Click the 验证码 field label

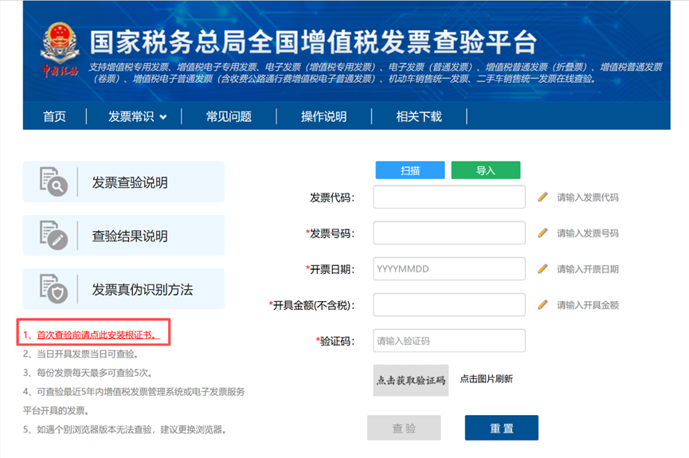click(x=335, y=341)
